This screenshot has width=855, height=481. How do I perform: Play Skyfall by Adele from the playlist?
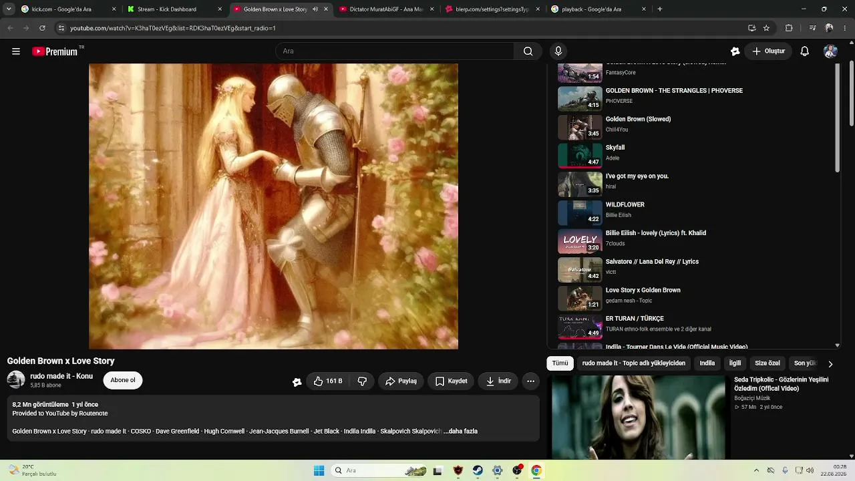[x=696, y=156]
